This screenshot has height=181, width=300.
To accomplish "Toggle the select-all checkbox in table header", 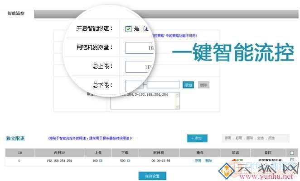I will [292, 153].
